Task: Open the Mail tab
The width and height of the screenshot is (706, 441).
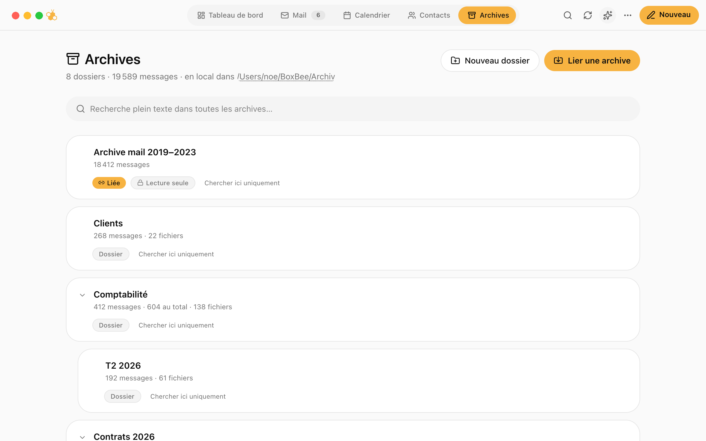Action: point(303,15)
